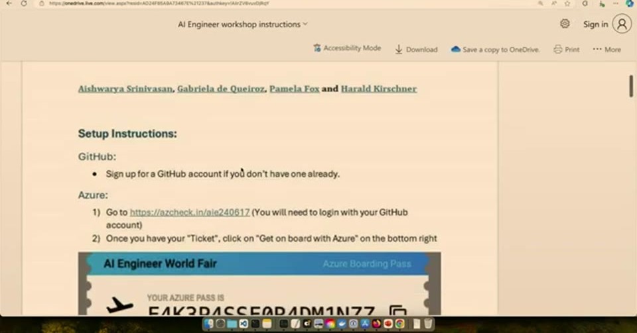Click the "Get on board with Azure" instruction line
The image size is (637, 333).
(271, 238)
